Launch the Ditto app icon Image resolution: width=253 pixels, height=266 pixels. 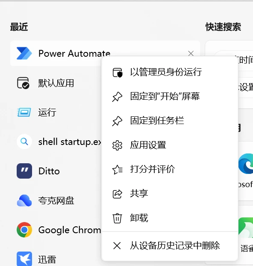tap(24, 171)
